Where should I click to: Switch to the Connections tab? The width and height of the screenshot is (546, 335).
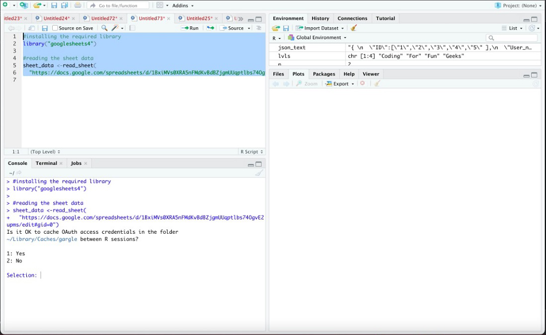click(352, 18)
